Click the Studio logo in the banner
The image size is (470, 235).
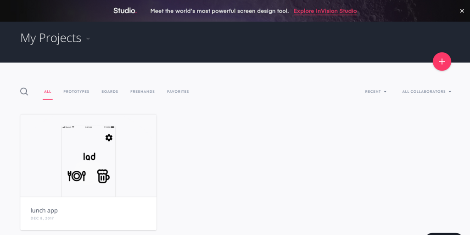coord(125,11)
